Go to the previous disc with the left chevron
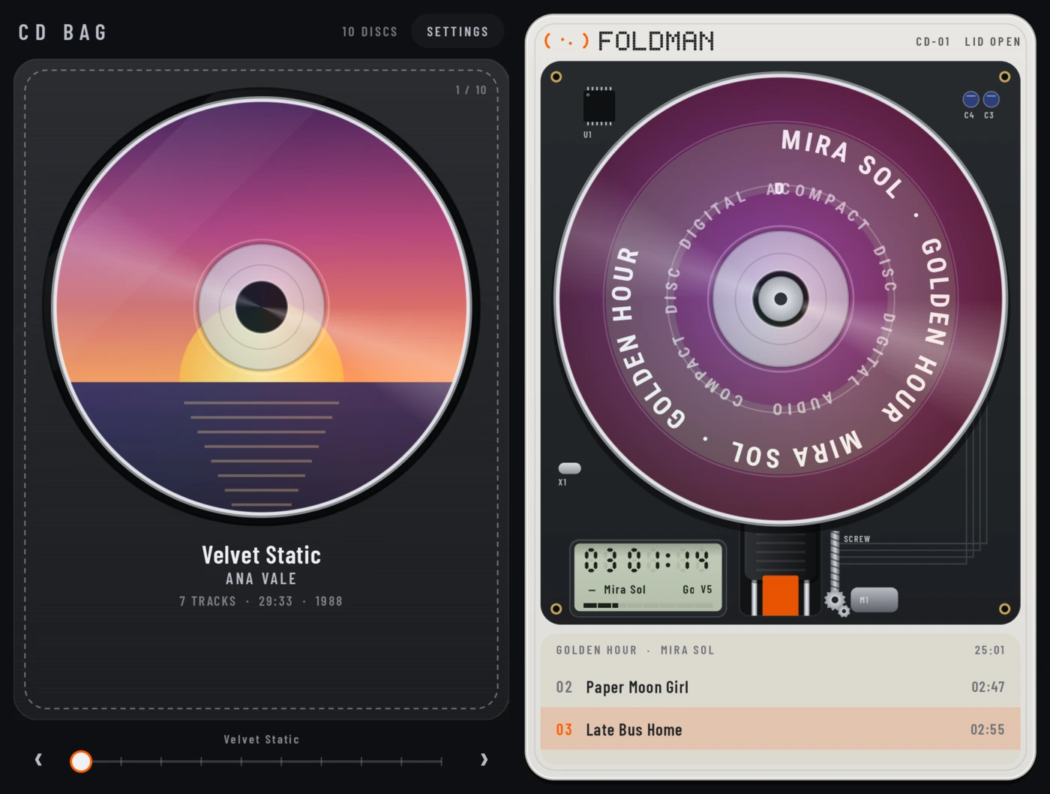This screenshot has height=794, width=1050. (x=39, y=760)
